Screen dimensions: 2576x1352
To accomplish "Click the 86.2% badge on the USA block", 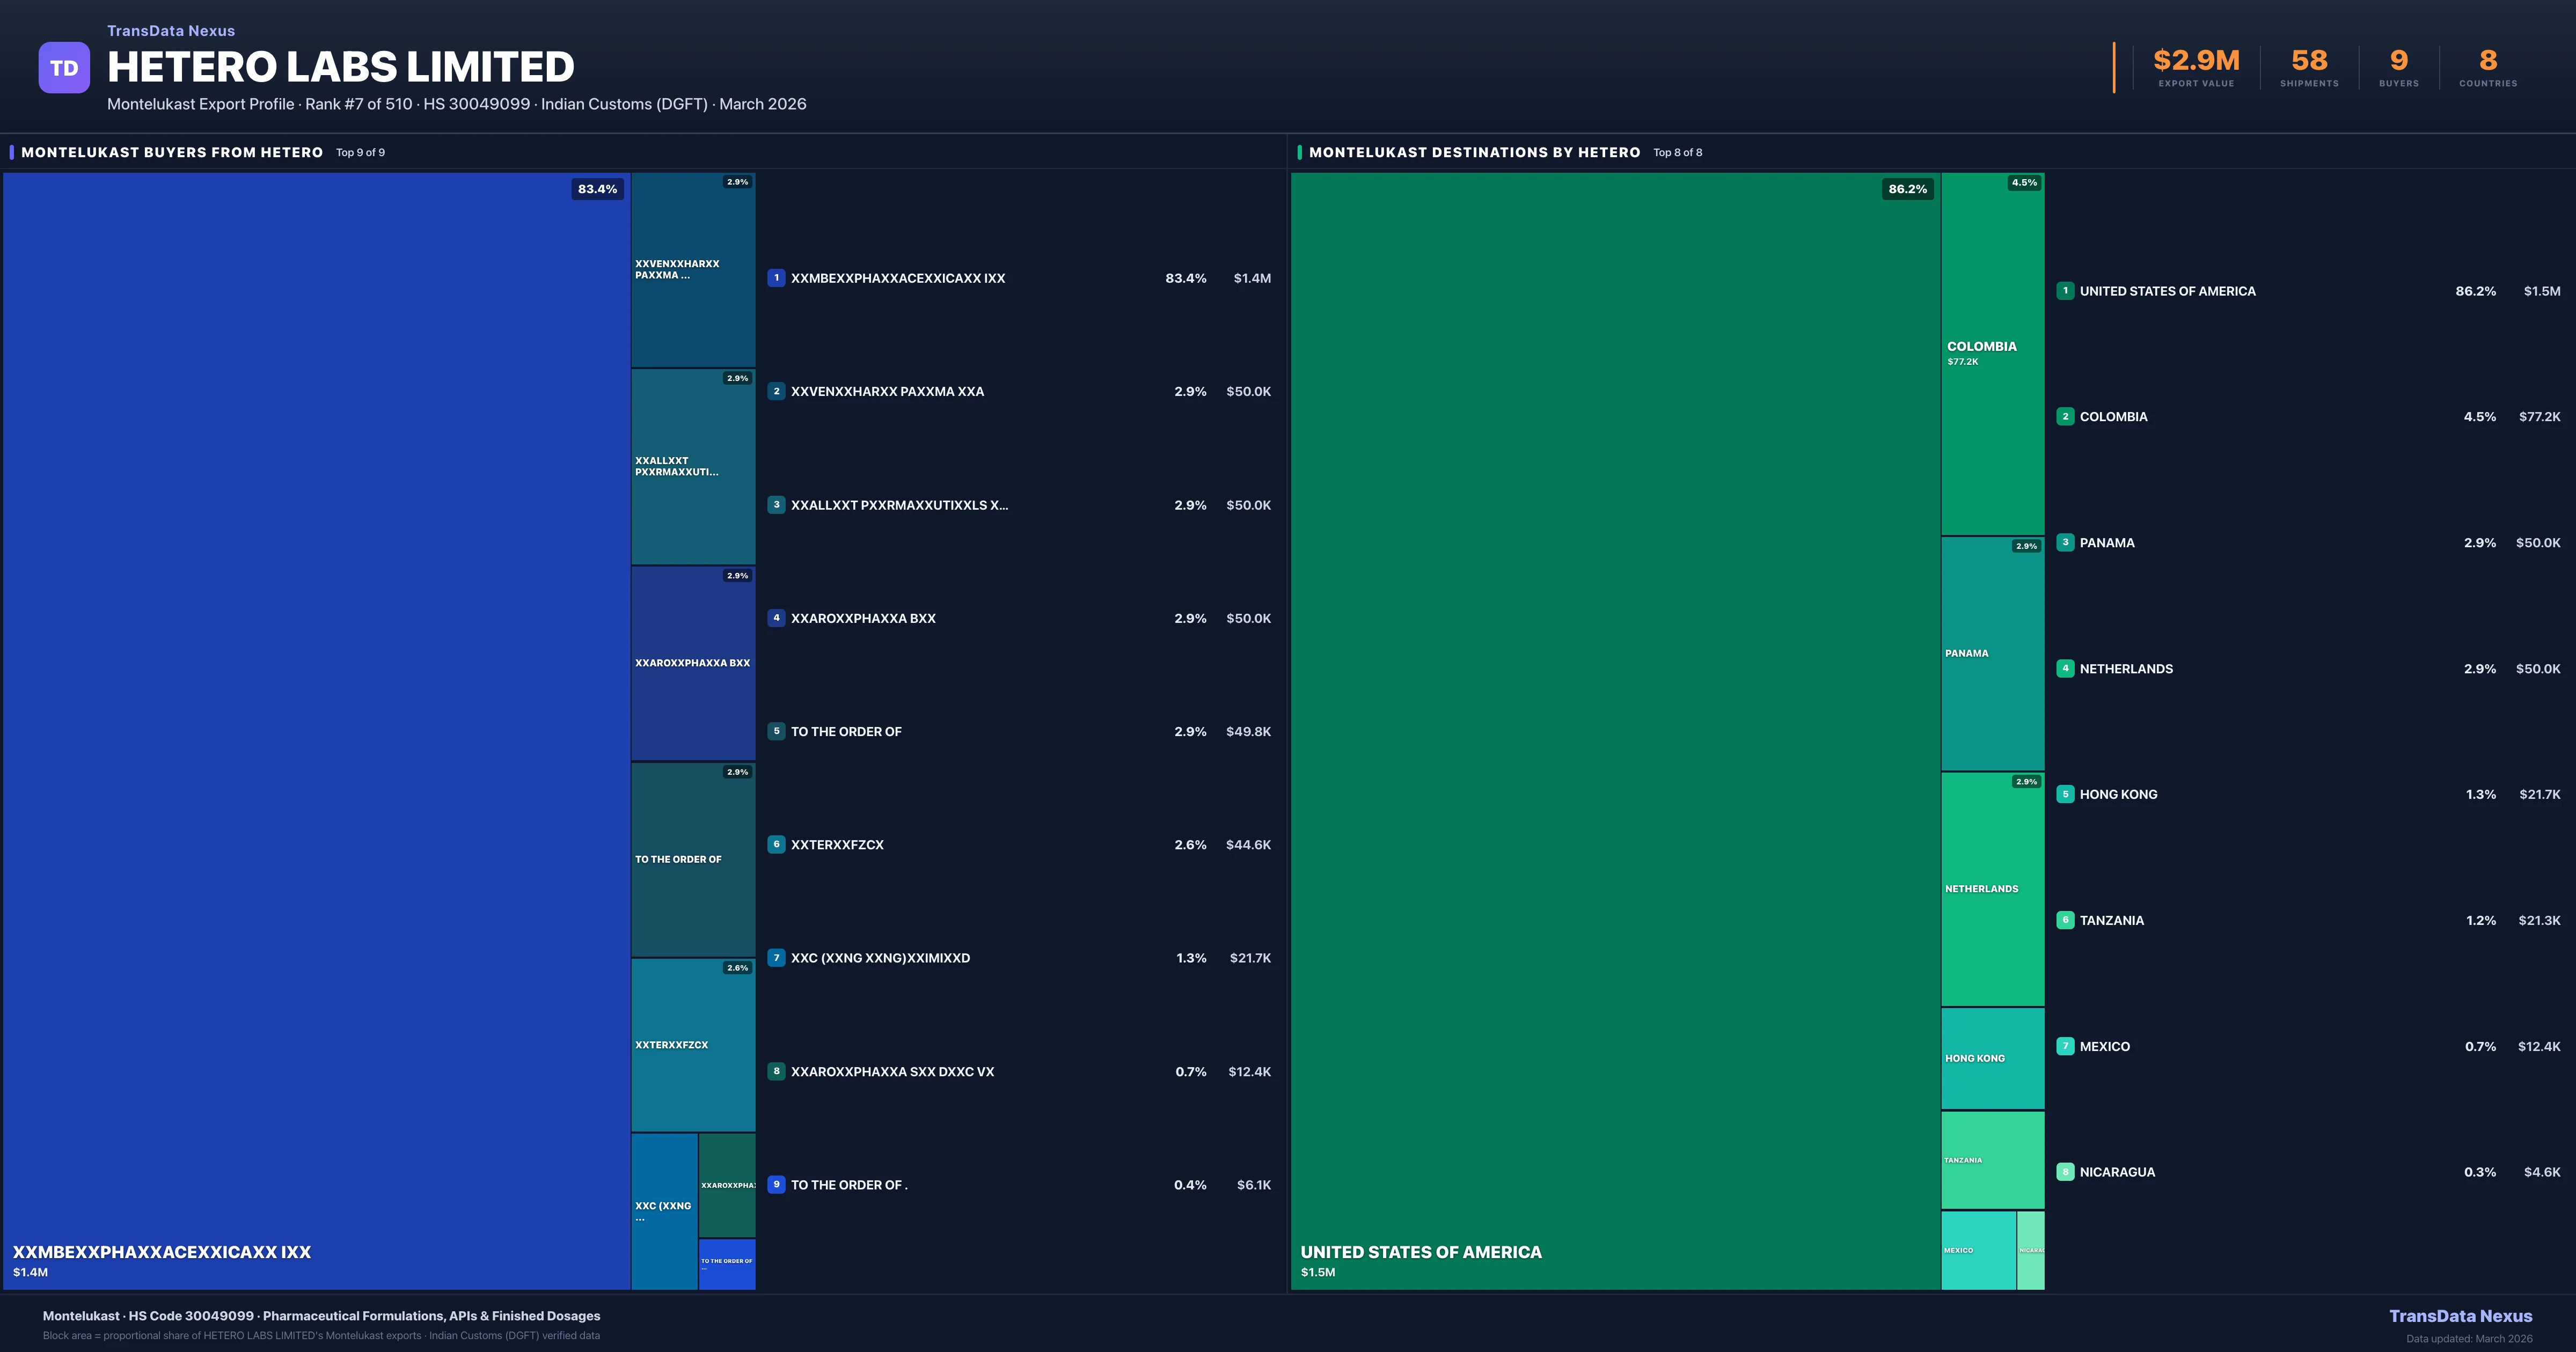I will (1908, 189).
